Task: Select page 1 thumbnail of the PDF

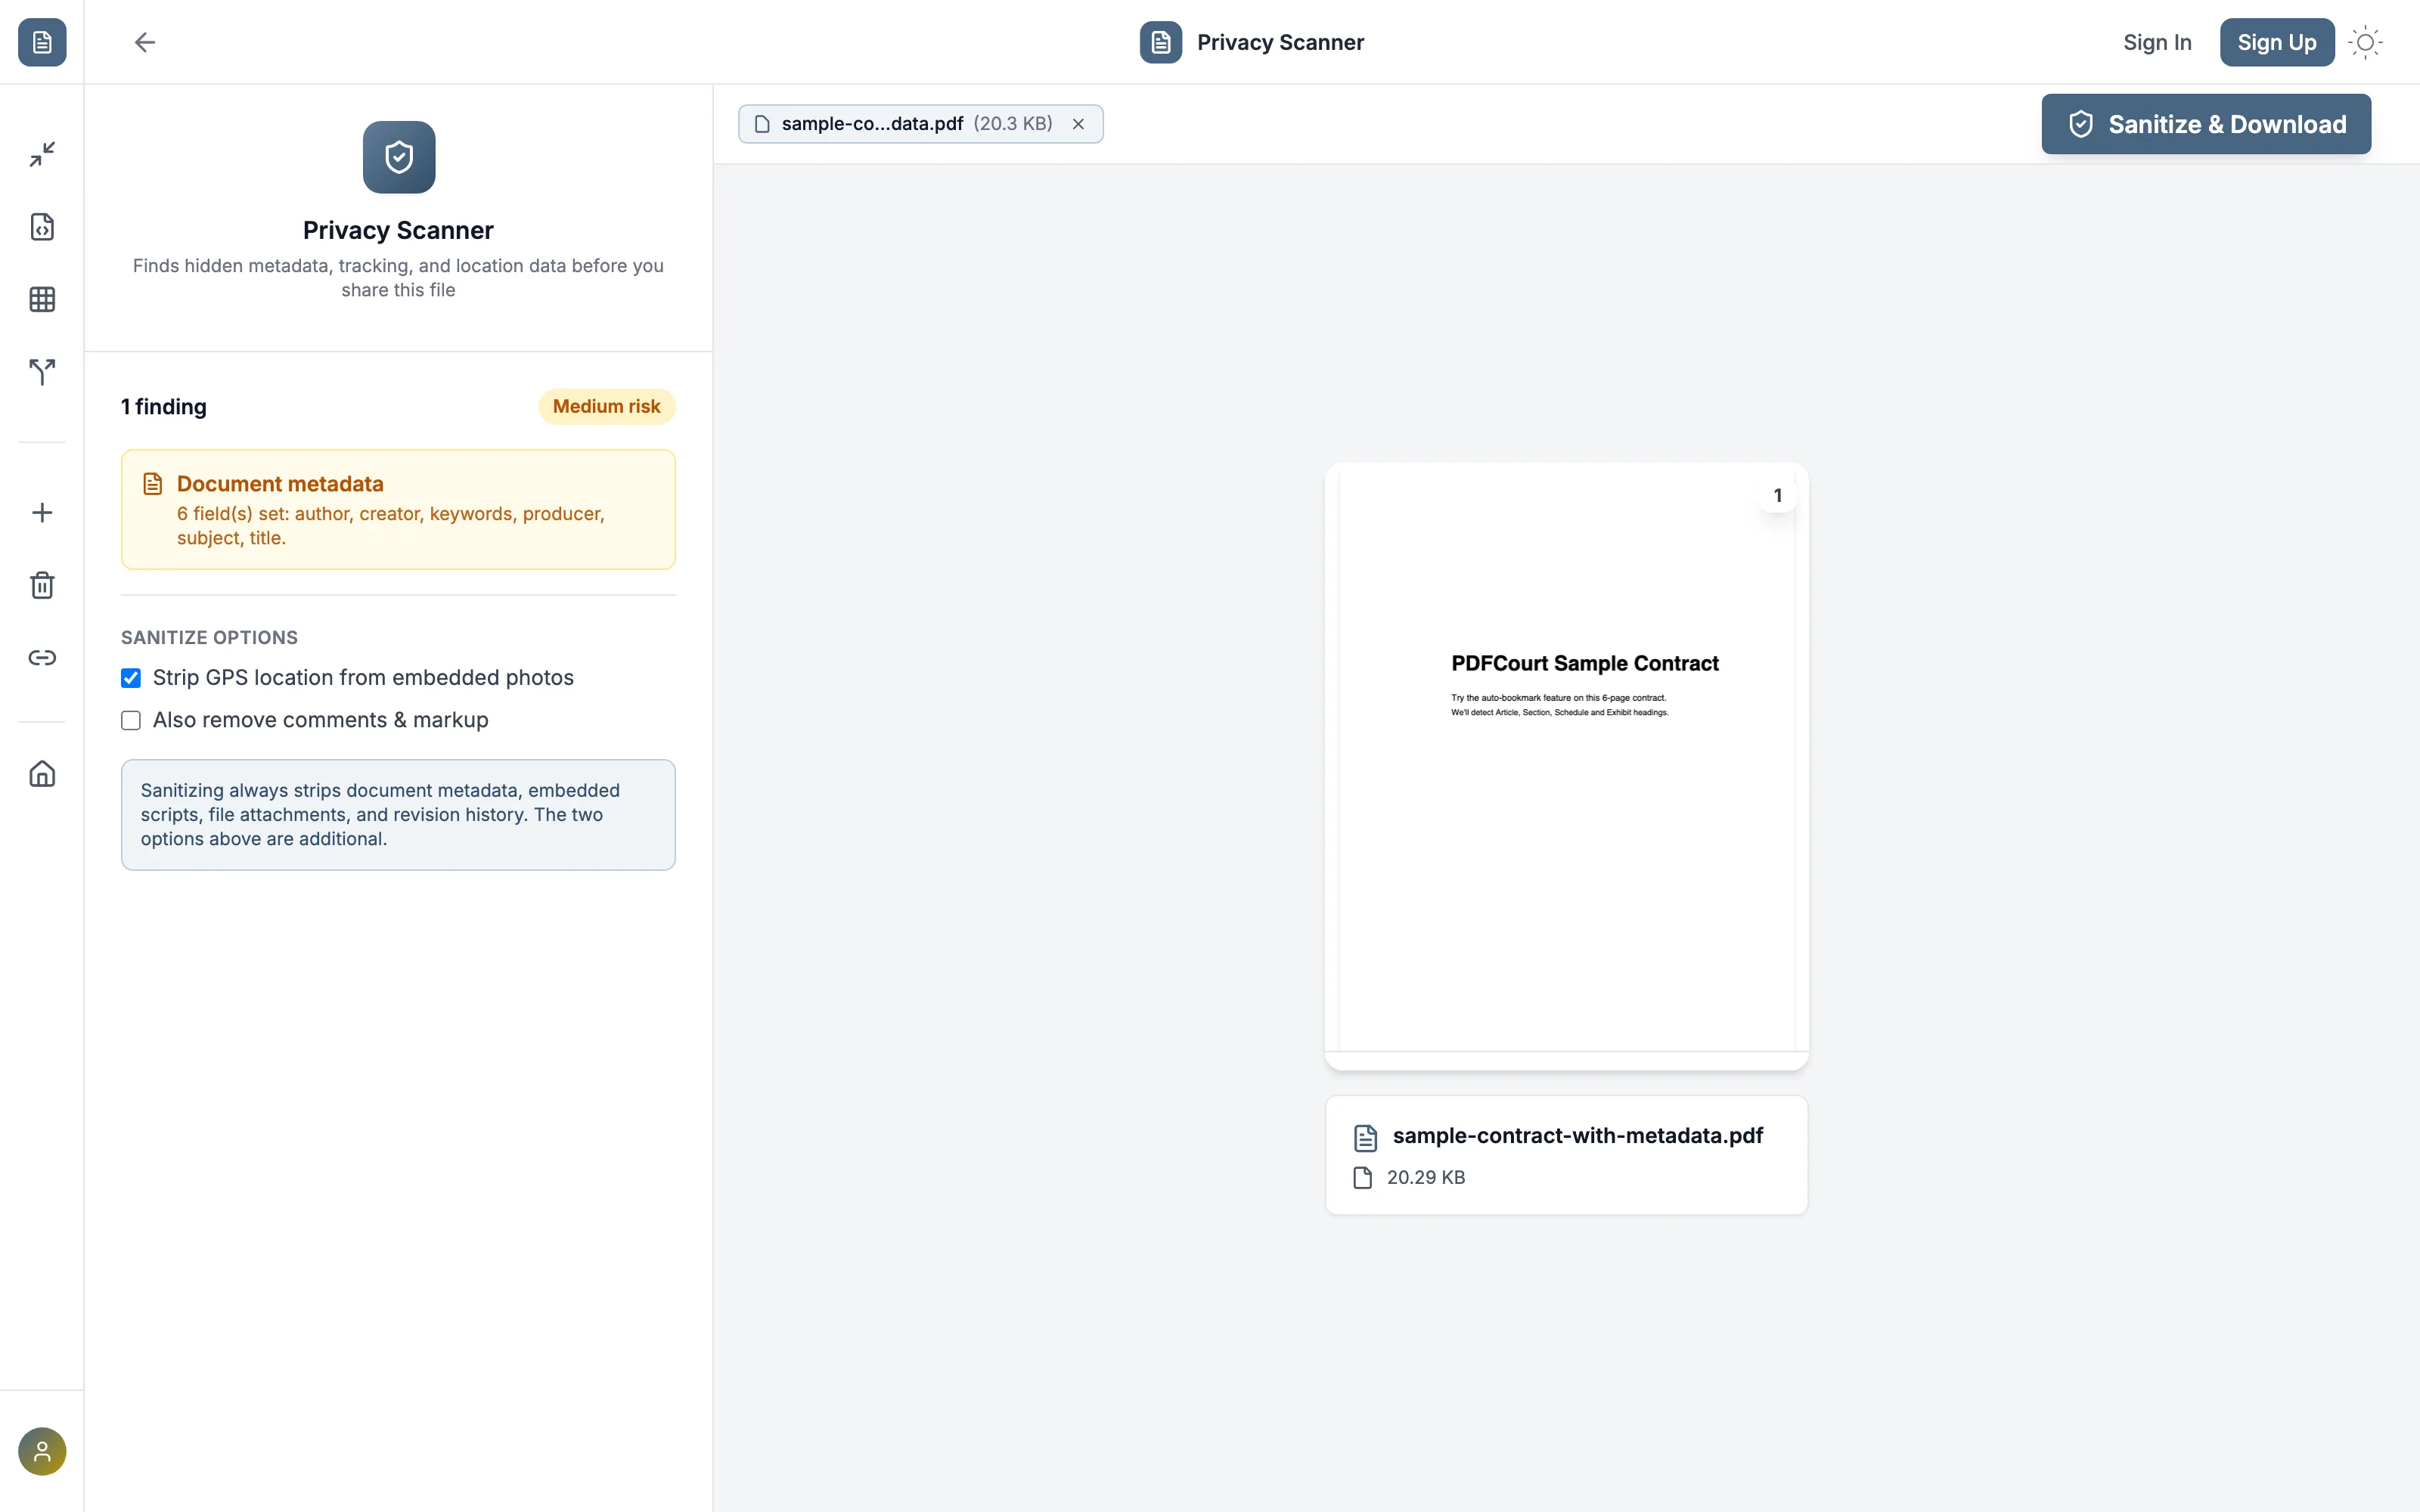Action: pyautogui.click(x=1566, y=766)
